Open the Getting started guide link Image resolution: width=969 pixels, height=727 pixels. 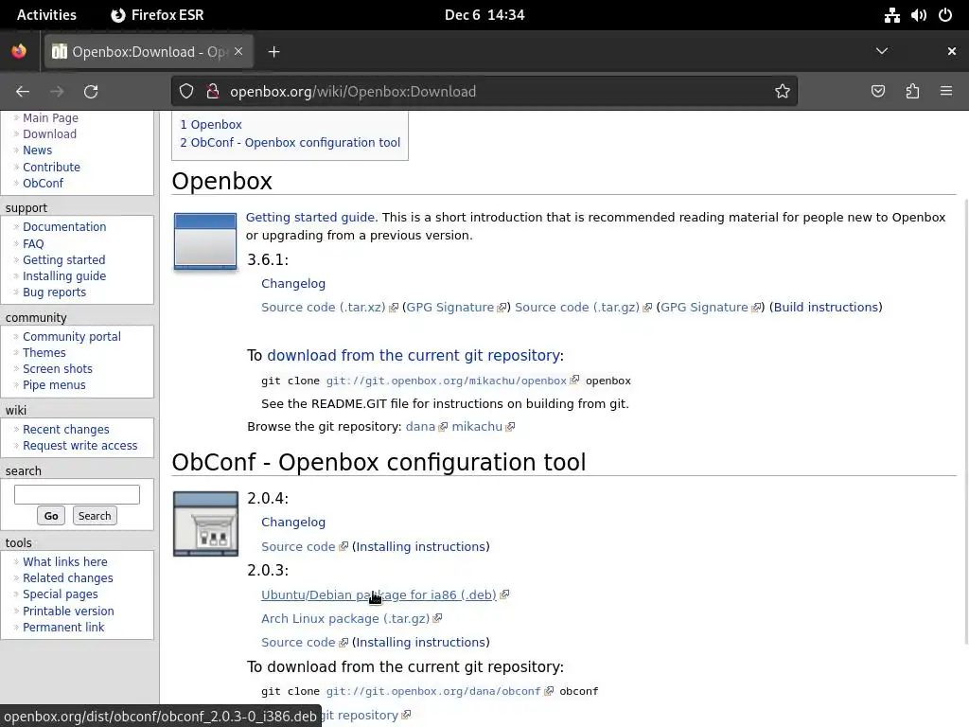click(311, 217)
